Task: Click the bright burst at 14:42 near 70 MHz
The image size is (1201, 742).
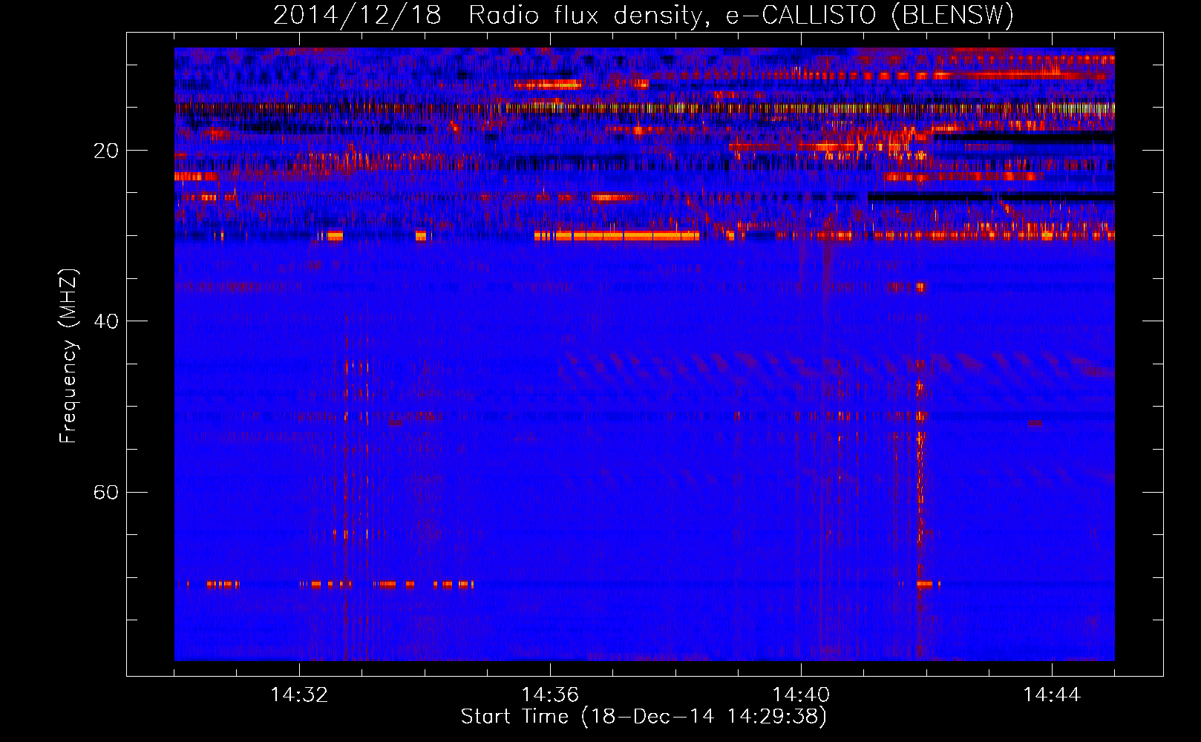Action: [924, 584]
